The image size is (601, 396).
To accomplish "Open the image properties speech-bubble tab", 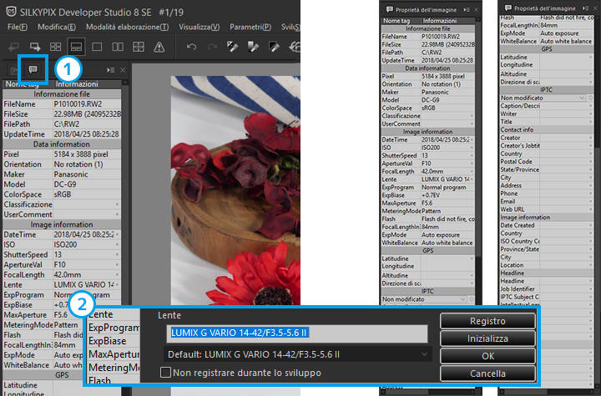I will pos(33,69).
